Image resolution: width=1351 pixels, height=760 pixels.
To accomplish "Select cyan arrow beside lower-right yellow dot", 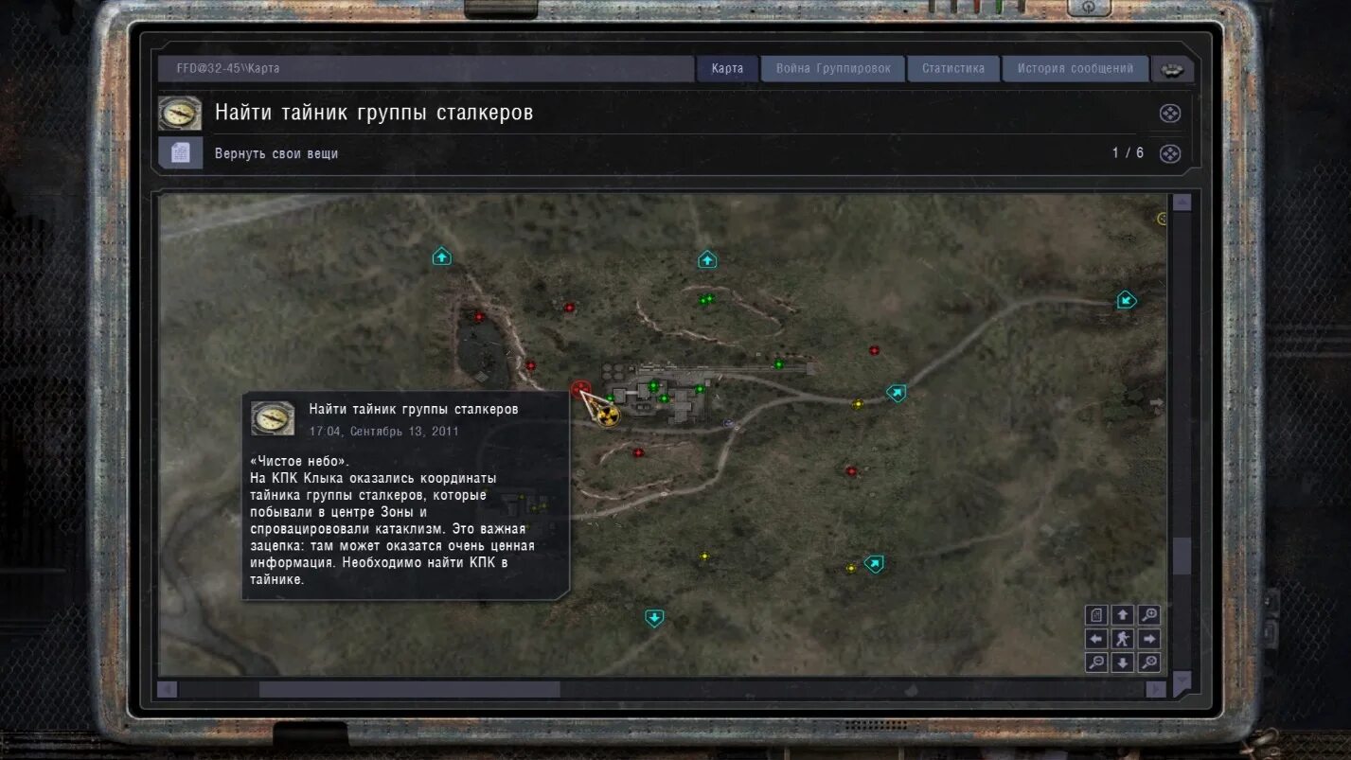I will [874, 563].
